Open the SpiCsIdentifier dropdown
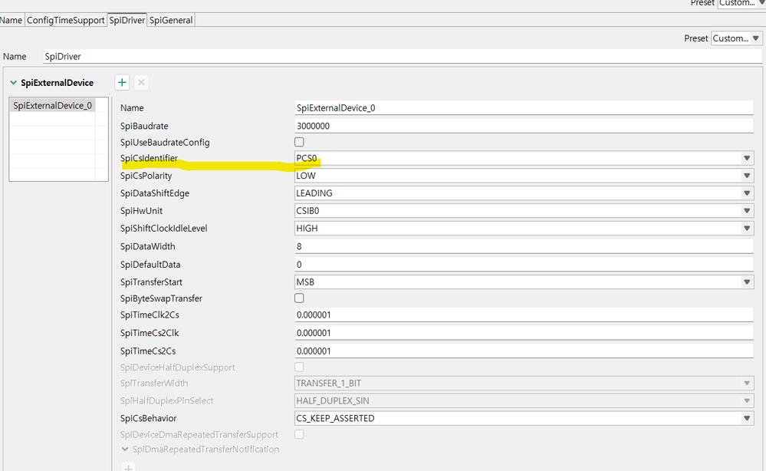The height and width of the screenshot is (471, 766). point(747,159)
